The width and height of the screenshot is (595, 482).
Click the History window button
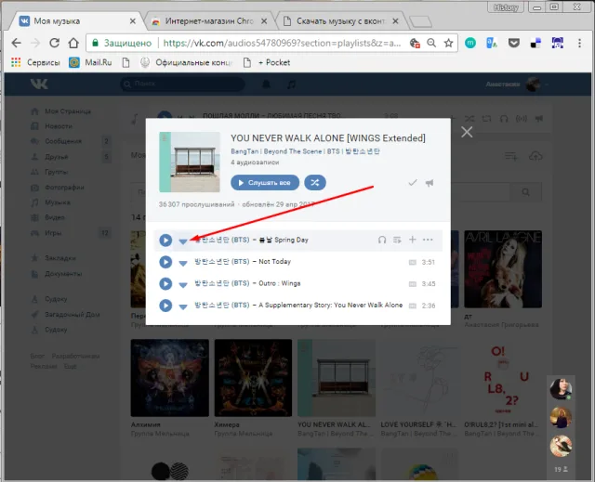(x=506, y=7)
